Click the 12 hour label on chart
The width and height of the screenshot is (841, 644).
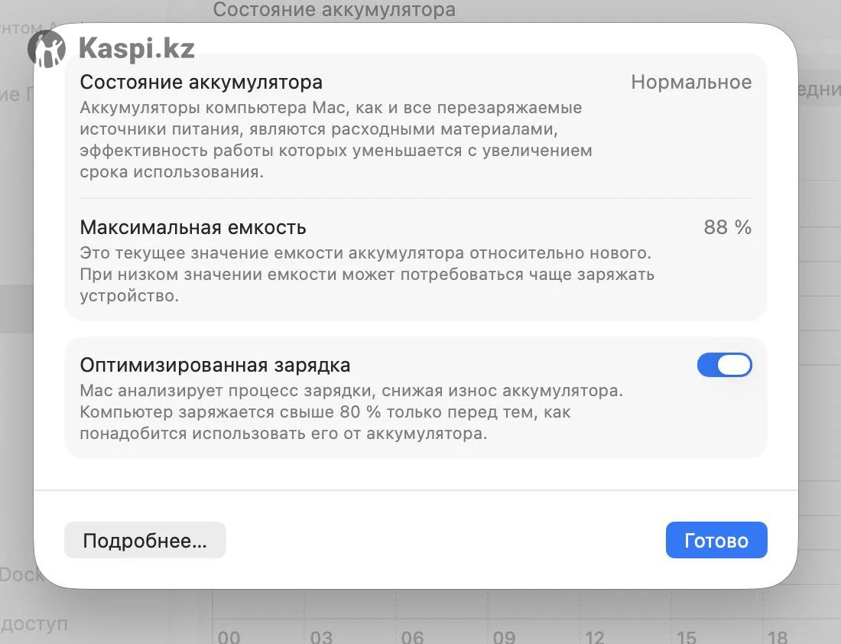click(x=595, y=637)
